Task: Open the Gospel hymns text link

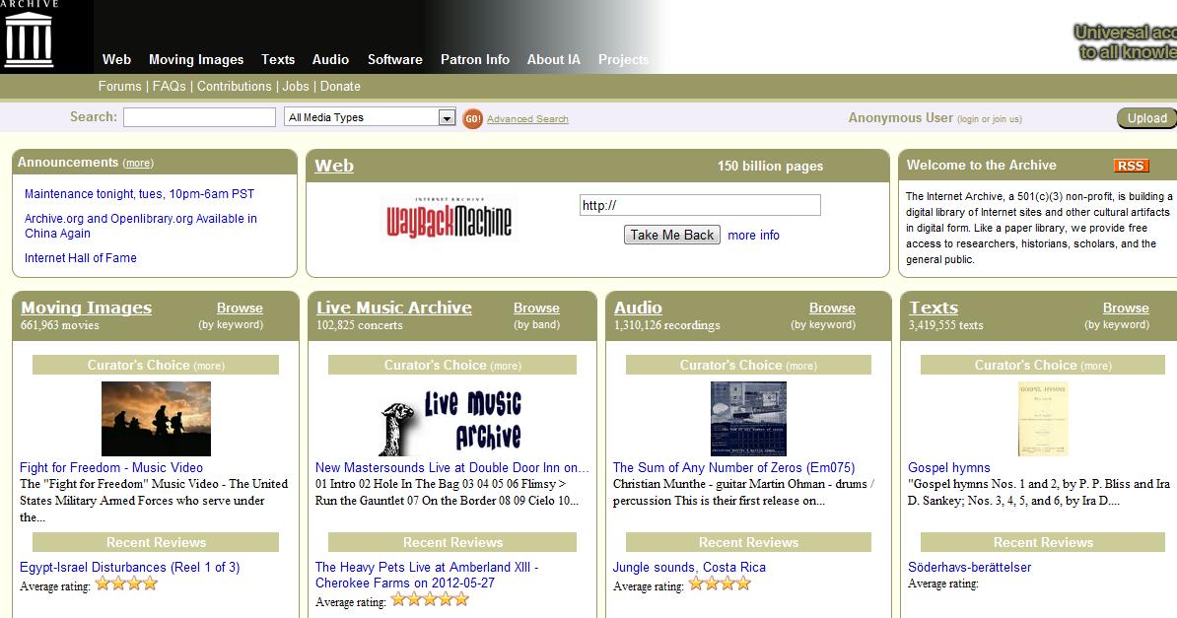Action: coord(949,467)
